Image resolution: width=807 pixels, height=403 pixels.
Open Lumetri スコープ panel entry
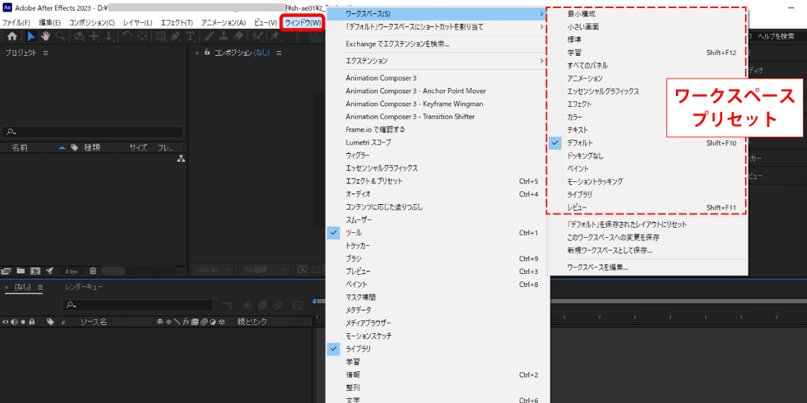point(437,142)
